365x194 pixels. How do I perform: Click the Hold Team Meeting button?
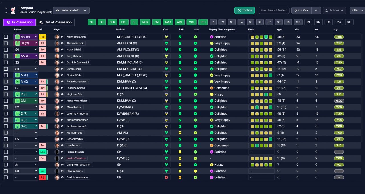(x=274, y=10)
